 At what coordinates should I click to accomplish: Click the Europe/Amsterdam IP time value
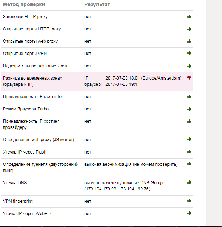143,78
